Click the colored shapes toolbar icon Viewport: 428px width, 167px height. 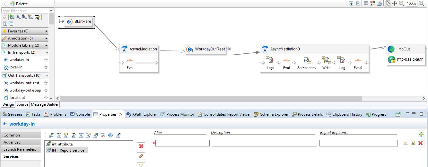[373, 4]
